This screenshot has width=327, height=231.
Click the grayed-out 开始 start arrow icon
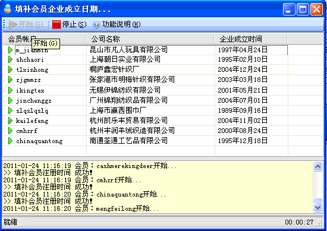[x=13, y=24]
